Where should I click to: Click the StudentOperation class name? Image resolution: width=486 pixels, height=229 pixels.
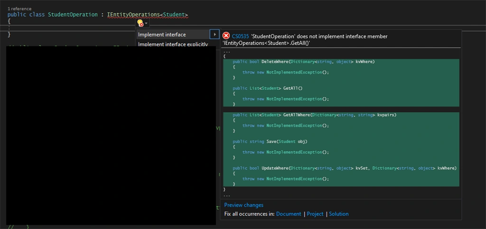point(73,15)
